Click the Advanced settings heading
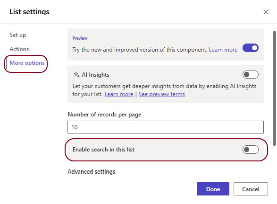The width and height of the screenshot is (277, 204). [92, 171]
